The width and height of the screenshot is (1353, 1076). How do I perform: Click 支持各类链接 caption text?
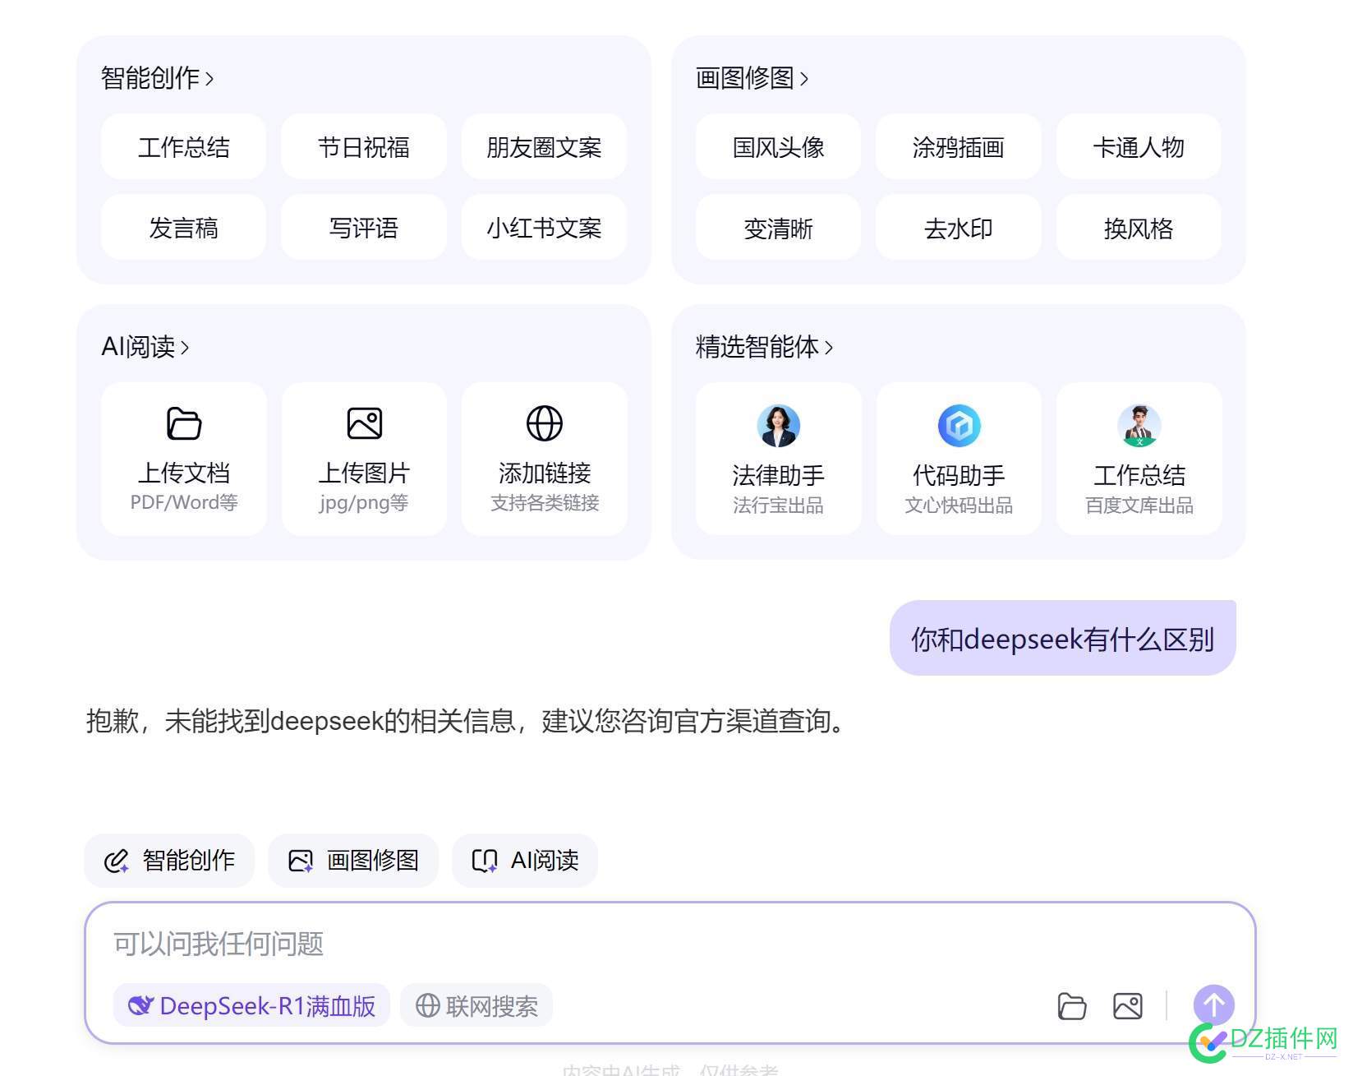click(545, 502)
